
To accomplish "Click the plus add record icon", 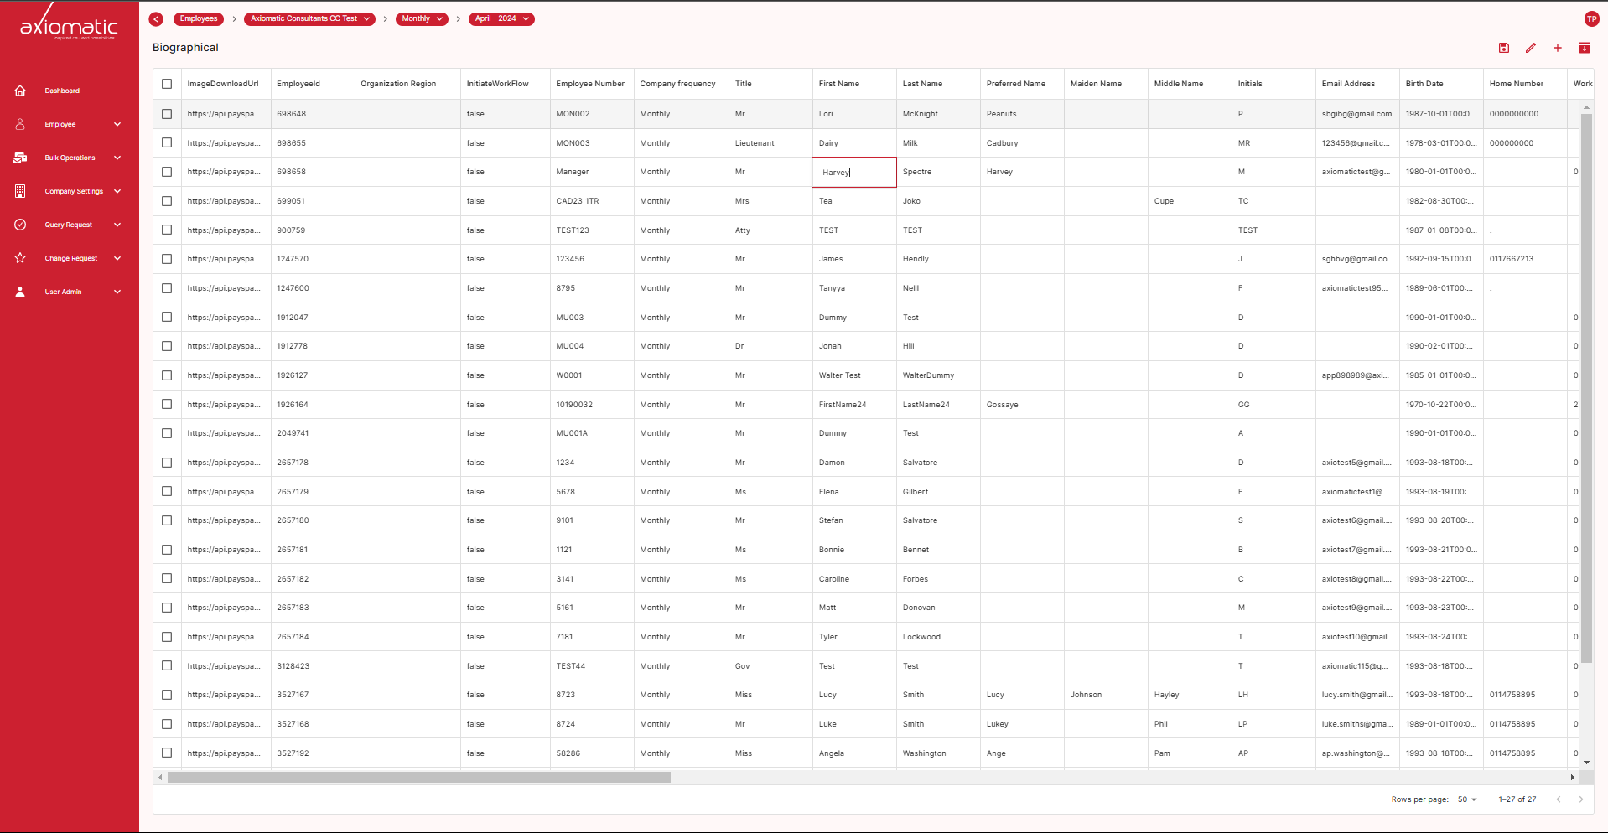I will point(1557,48).
